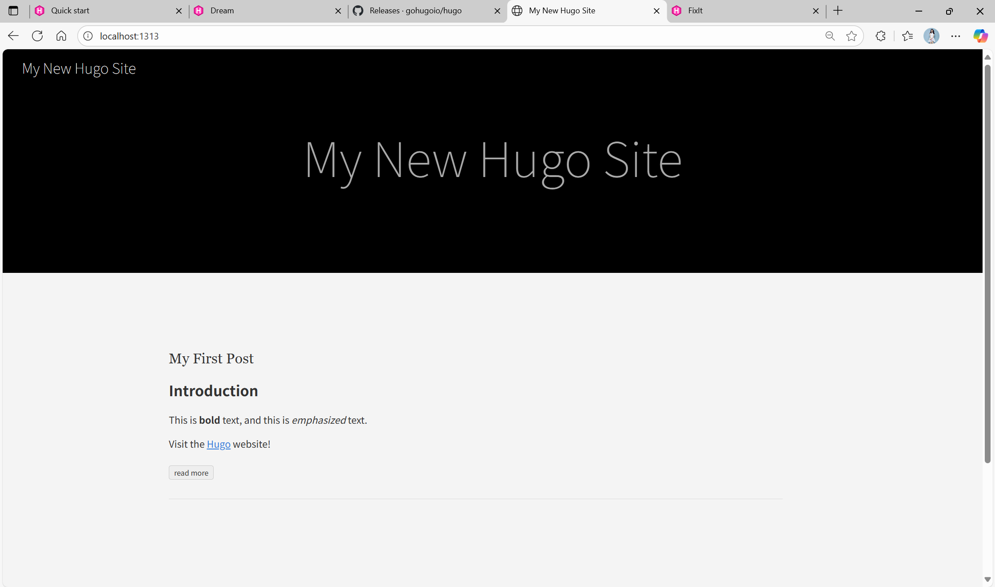Close the Quick start tab
Screen dimensions: 995x587
[179, 11]
